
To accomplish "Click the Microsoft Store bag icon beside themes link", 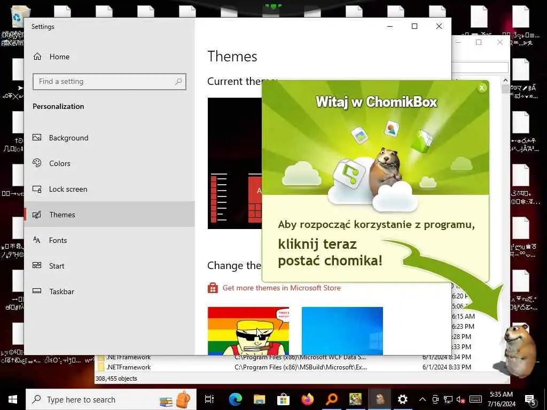I will 213,288.
